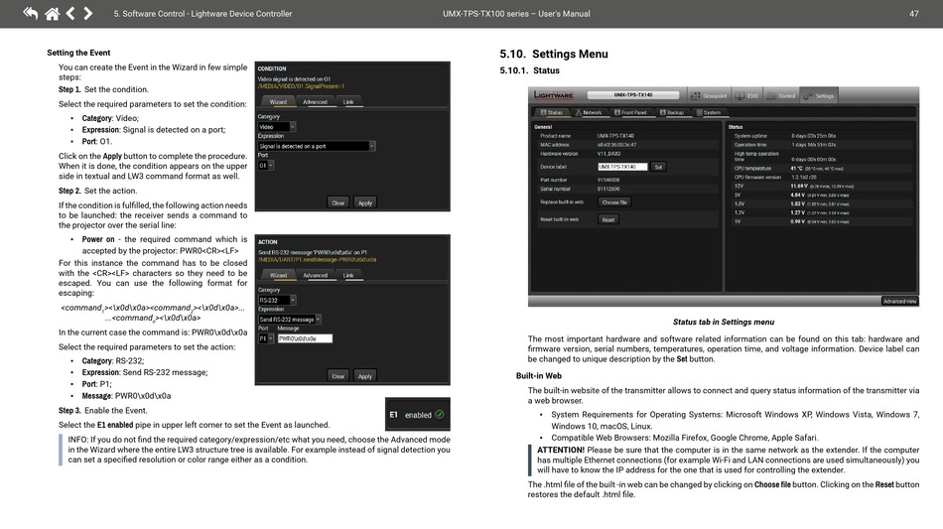Viewport: 943px width, 529px height.
Task: Click 'Setting the Event' heading
Action: pos(78,53)
